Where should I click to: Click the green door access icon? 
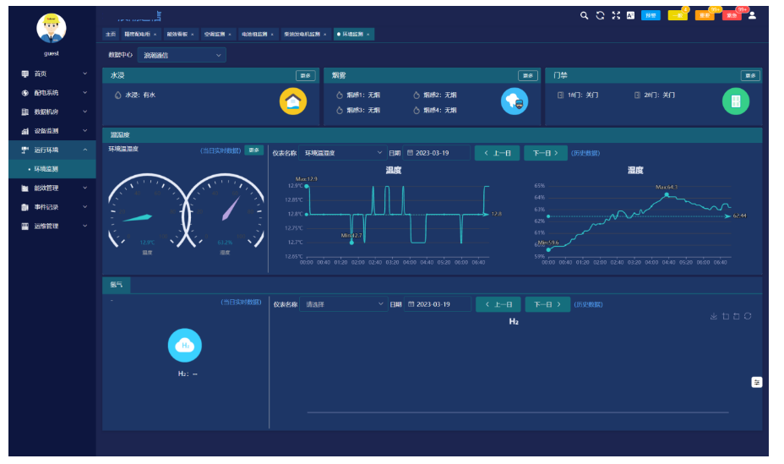[735, 101]
